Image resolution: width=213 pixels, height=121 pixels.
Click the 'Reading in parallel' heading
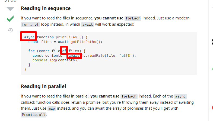(x=43, y=86)
